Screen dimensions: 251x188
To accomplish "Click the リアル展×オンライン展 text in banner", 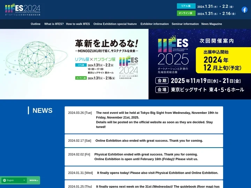I will point(95,60).
